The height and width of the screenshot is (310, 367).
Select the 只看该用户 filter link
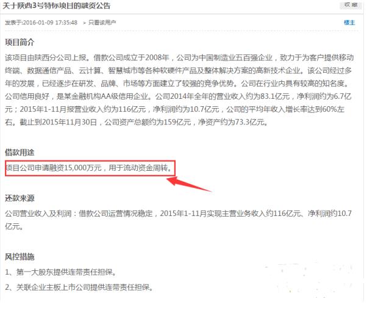tap(102, 23)
